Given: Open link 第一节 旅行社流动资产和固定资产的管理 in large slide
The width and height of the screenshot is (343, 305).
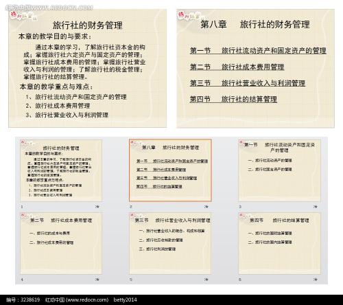Looking at the screenshot, I should pyautogui.click(x=258, y=51).
